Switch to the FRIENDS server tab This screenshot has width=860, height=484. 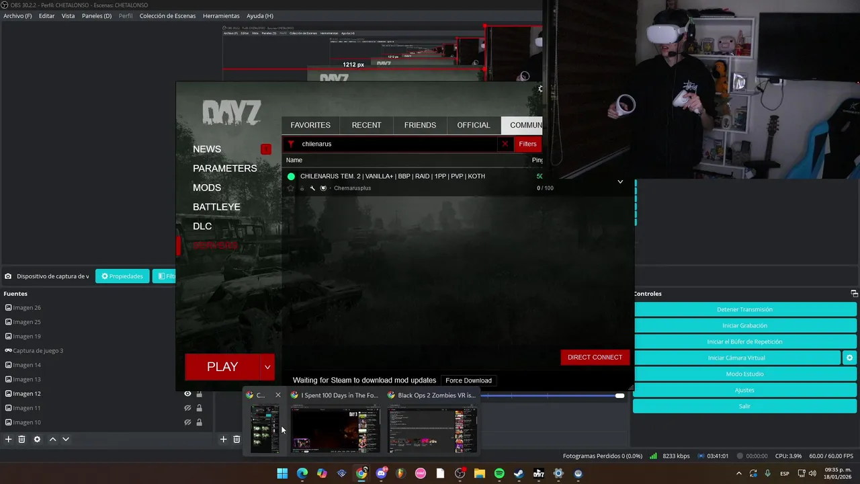tap(420, 125)
